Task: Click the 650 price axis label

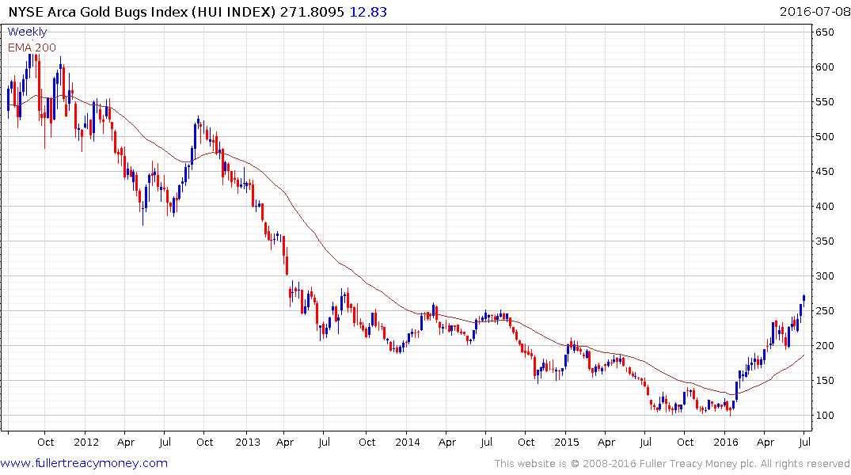Action: (x=824, y=32)
